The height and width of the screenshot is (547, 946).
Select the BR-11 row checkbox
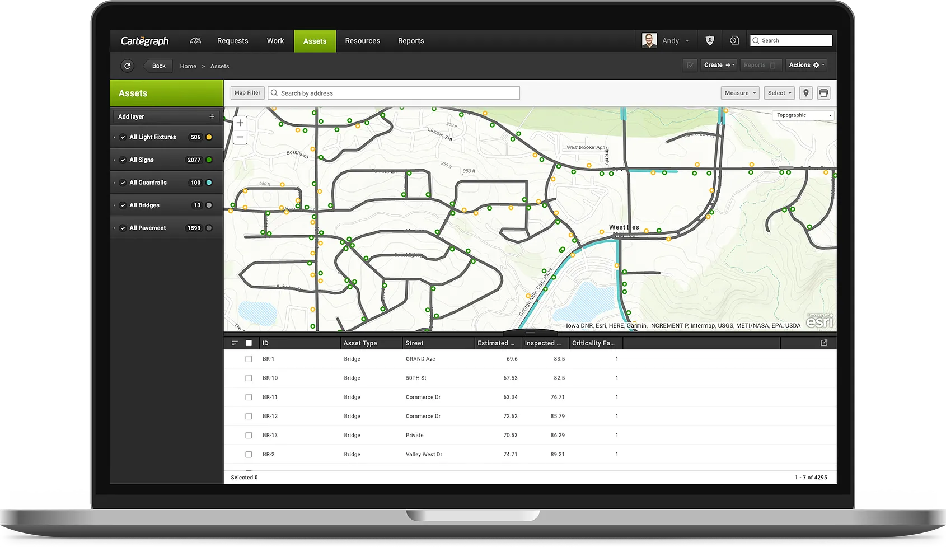[249, 397]
